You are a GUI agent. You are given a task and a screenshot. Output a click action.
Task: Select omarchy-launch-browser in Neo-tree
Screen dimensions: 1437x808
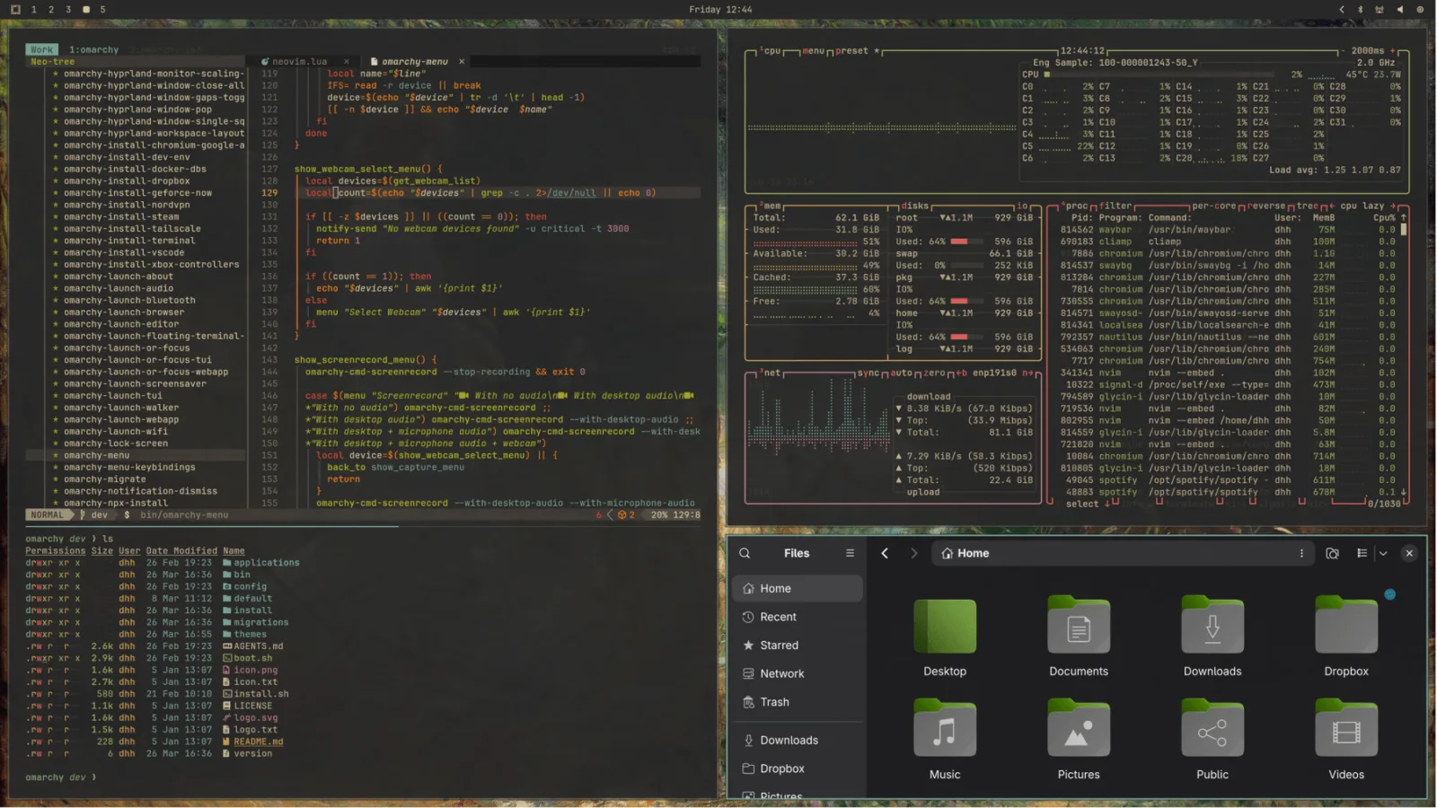click(x=124, y=312)
